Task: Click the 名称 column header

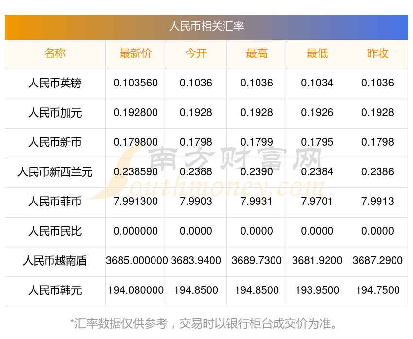Action: (x=55, y=53)
